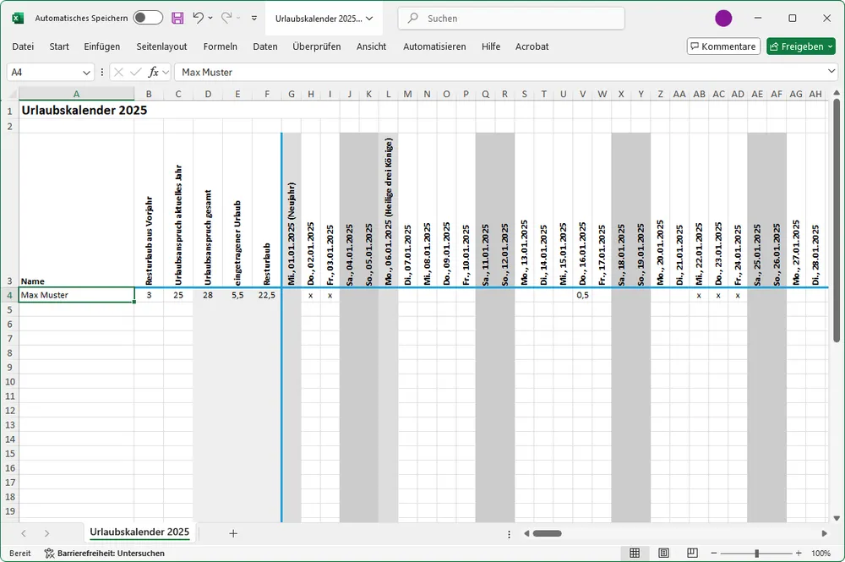Select the Page Layout view icon
845x562 pixels.
click(x=663, y=552)
